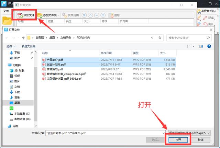Click the blue help question-mark icon

coord(209,46)
